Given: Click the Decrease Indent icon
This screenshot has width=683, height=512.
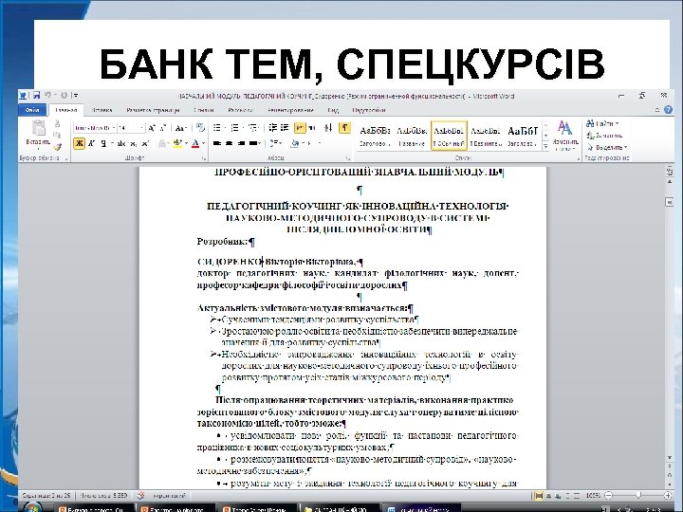Looking at the screenshot, I should tap(273, 128).
